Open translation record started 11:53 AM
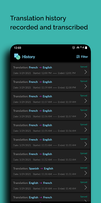Viewport: 101px width, 203px height. (50, 142)
